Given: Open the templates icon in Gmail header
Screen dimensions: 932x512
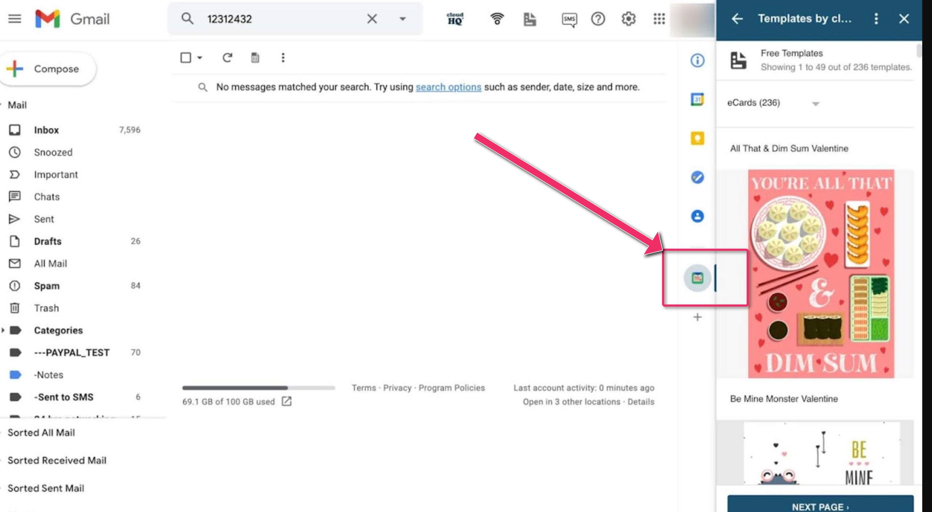Looking at the screenshot, I should click(529, 19).
